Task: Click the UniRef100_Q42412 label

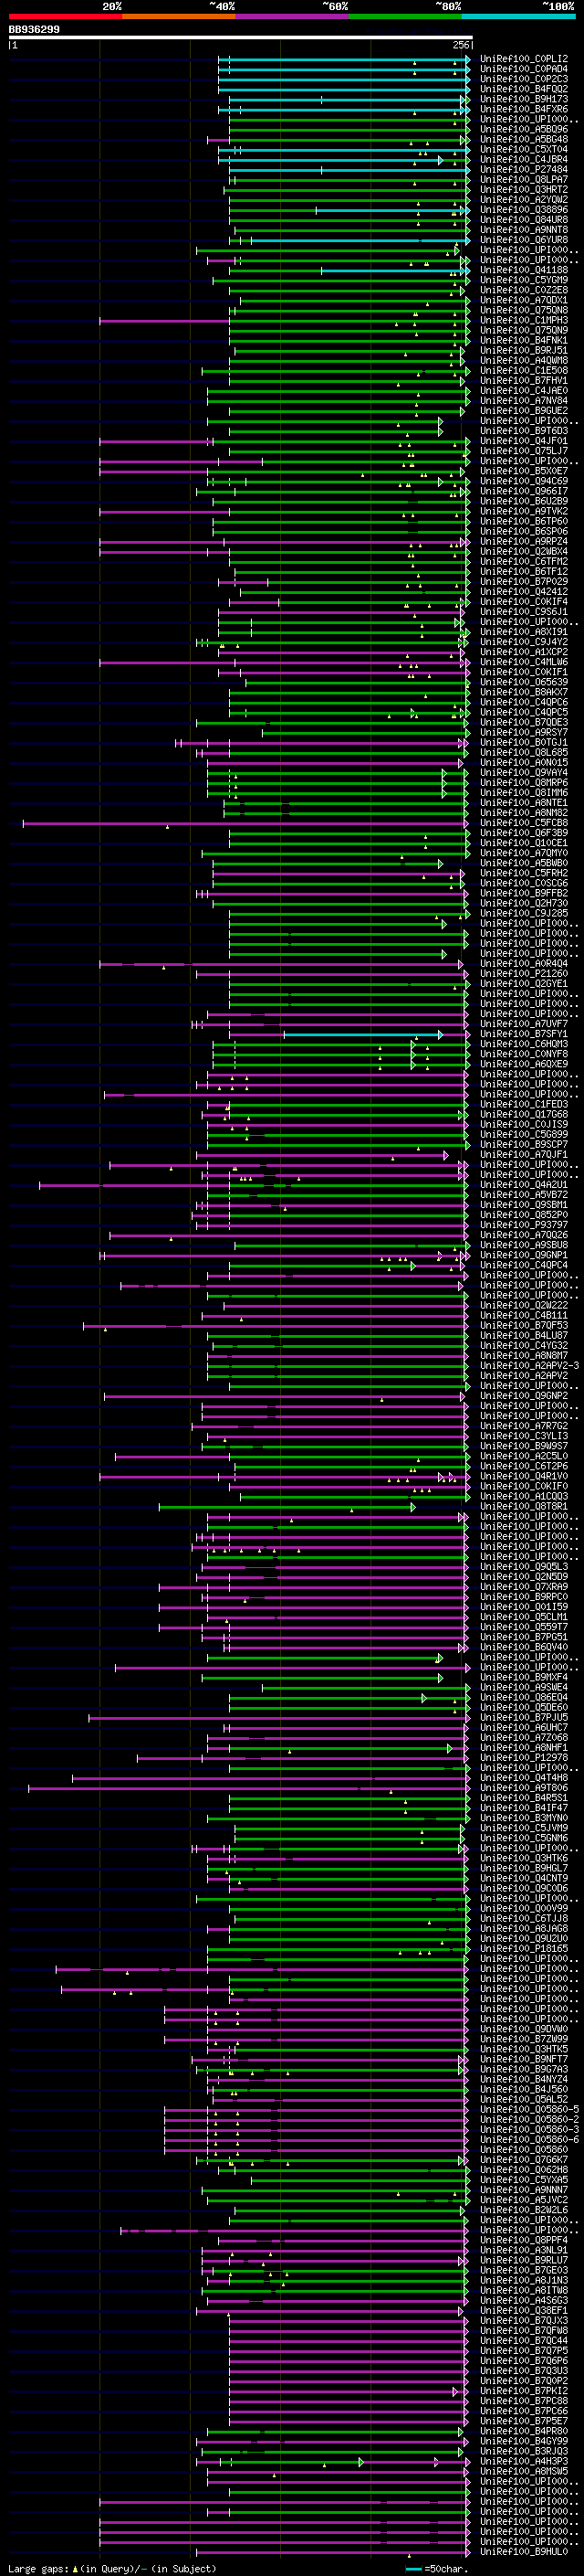Action: click(524, 592)
